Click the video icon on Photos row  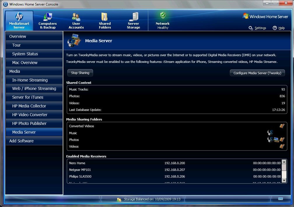click(x=282, y=139)
